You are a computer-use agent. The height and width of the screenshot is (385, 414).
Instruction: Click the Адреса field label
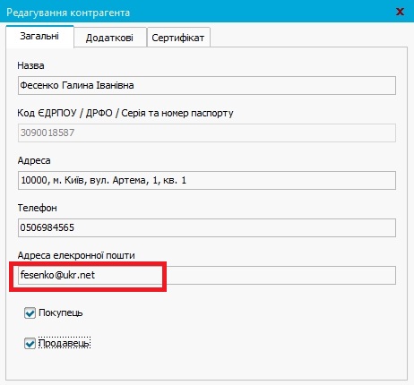coord(34,160)
